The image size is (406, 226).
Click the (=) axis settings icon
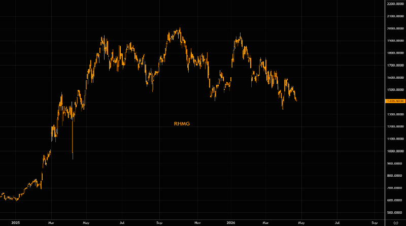(x=395, y=222)
